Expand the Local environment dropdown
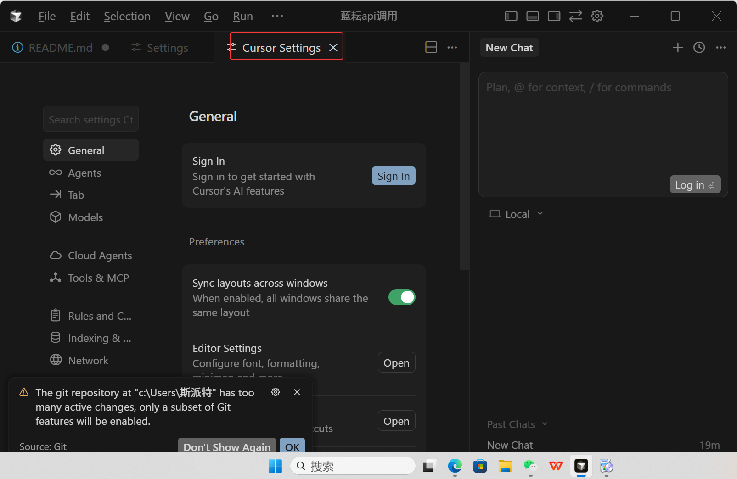 pos(516,214)
